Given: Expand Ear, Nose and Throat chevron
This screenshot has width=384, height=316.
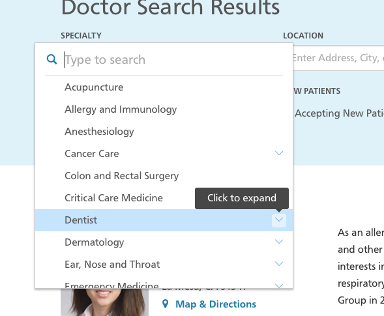Looking at the screenshot, I should (278, 264).
